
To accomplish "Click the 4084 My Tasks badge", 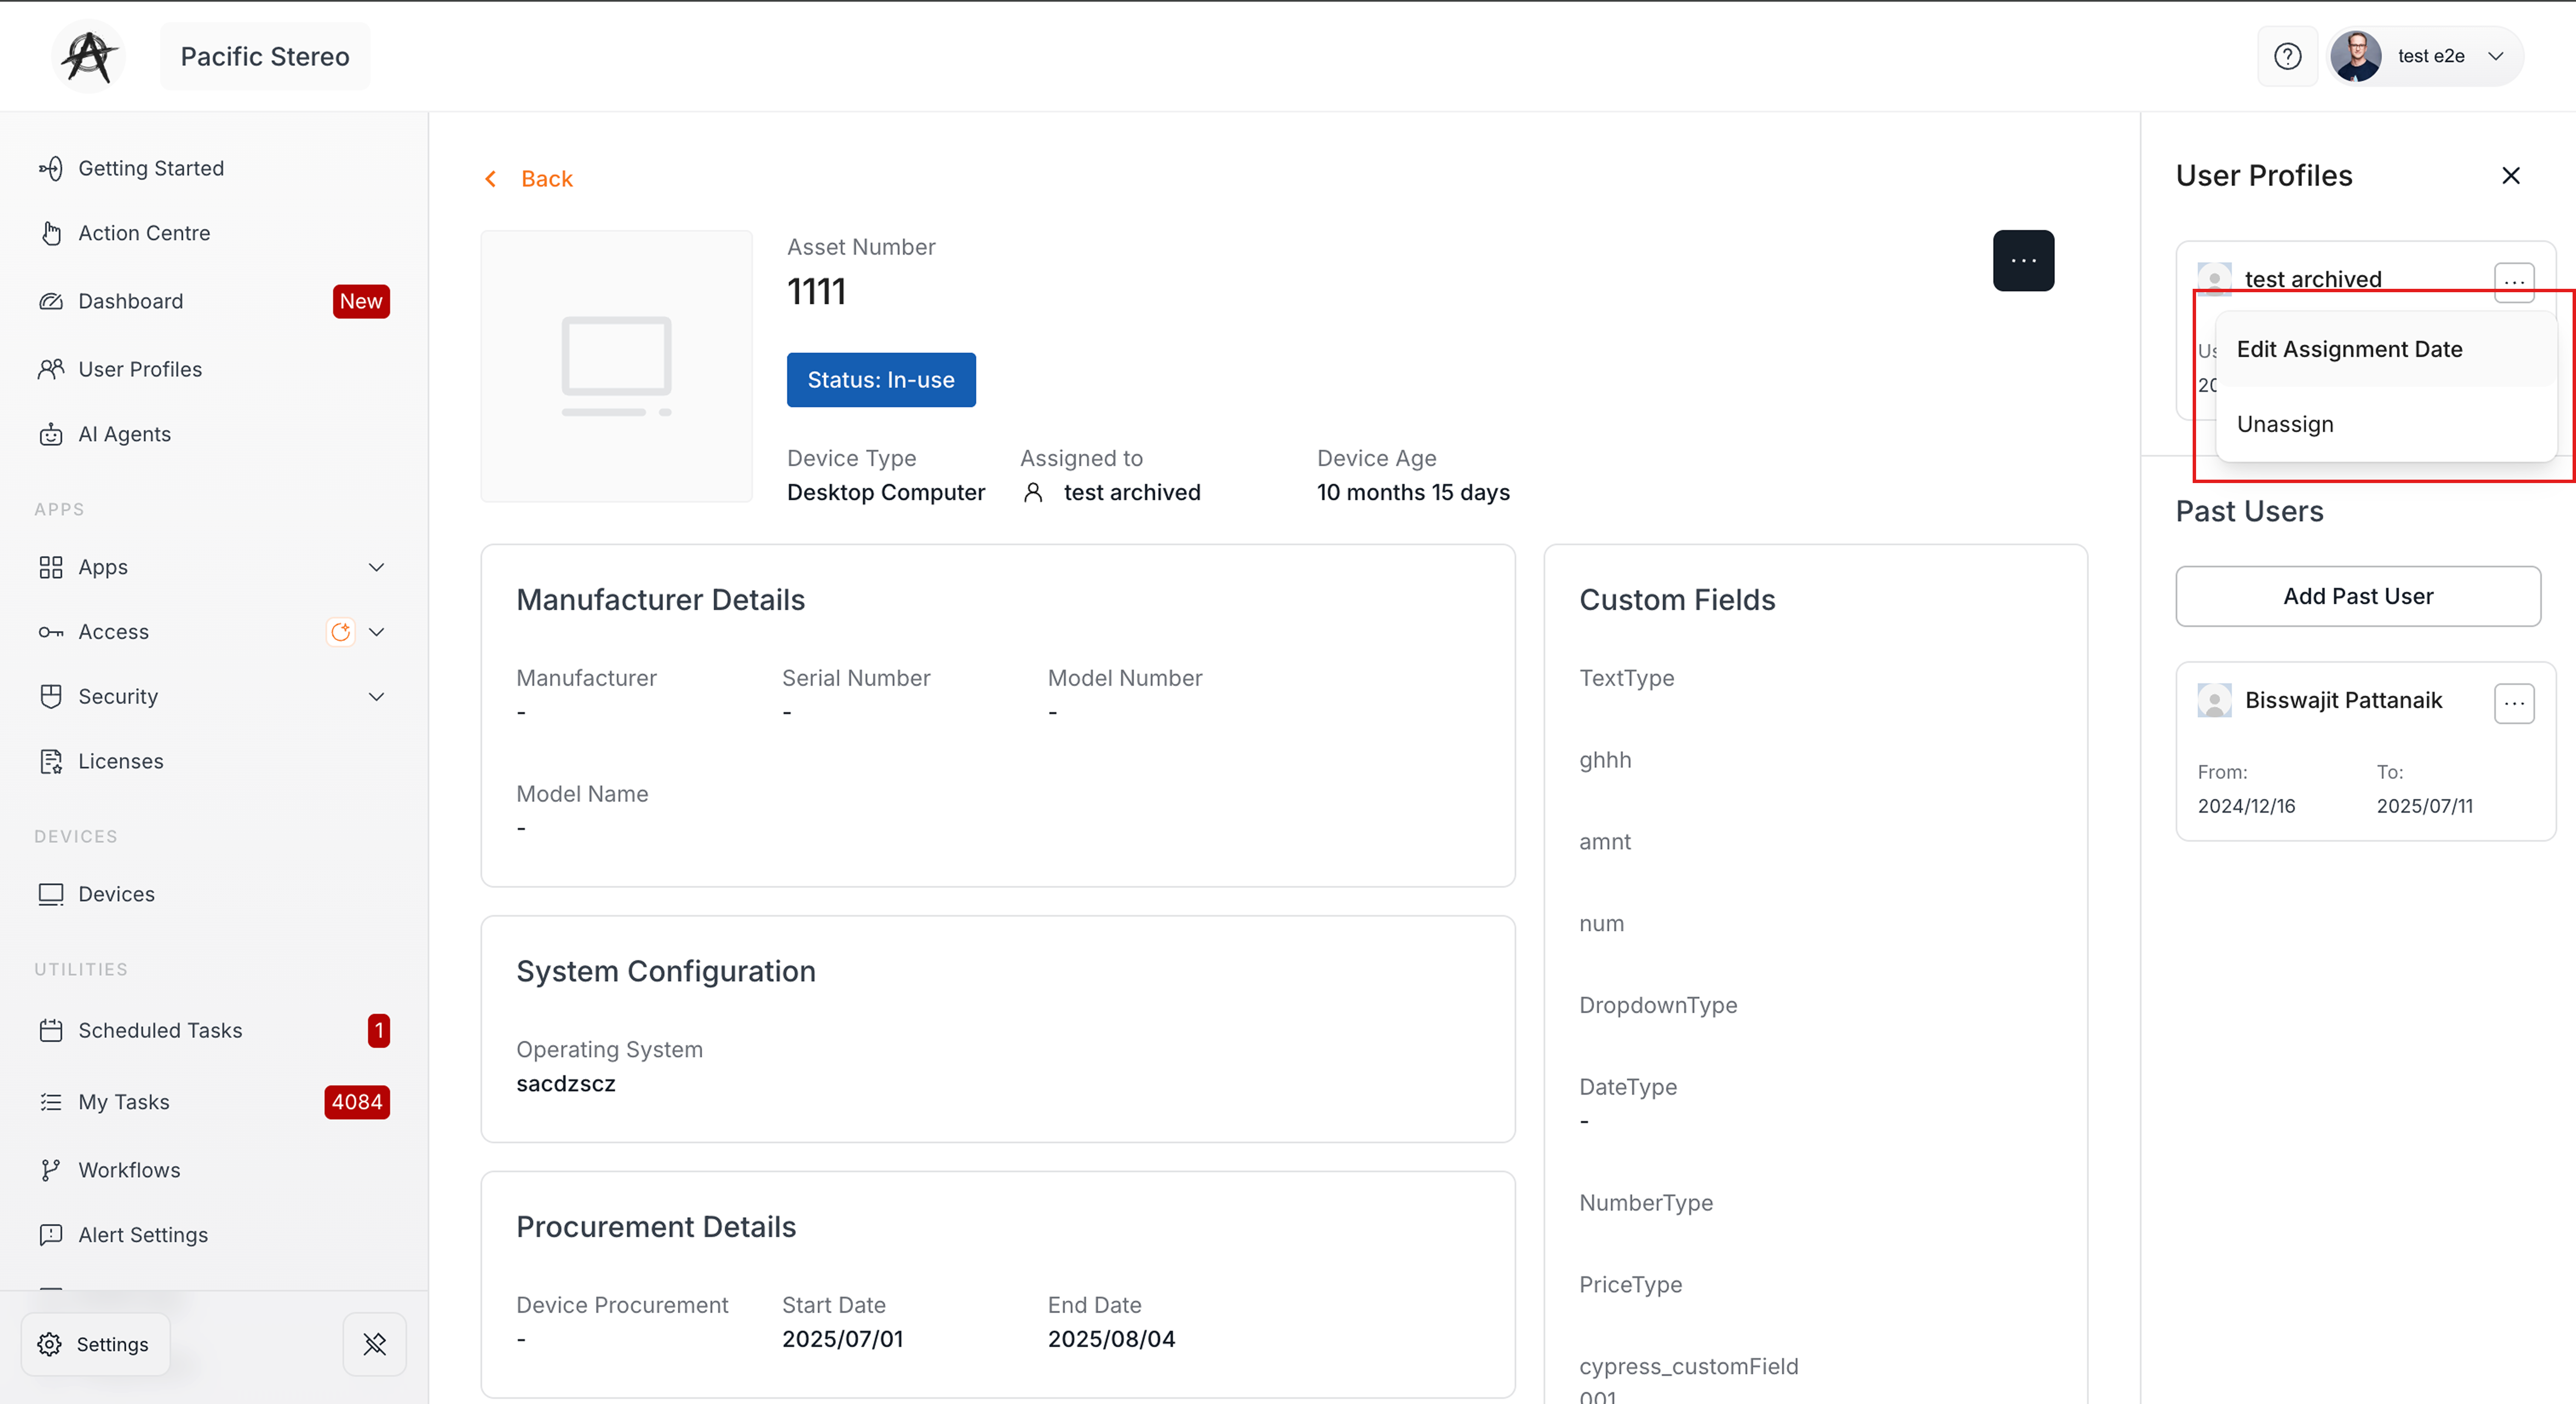I will point(357,1102).
